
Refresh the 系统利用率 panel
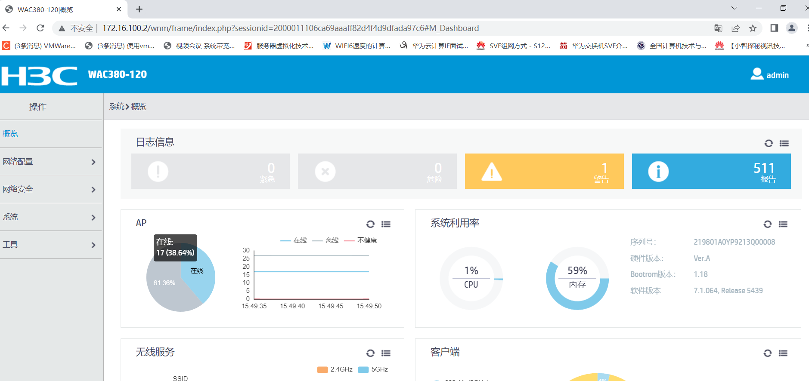tap(768, 224)
